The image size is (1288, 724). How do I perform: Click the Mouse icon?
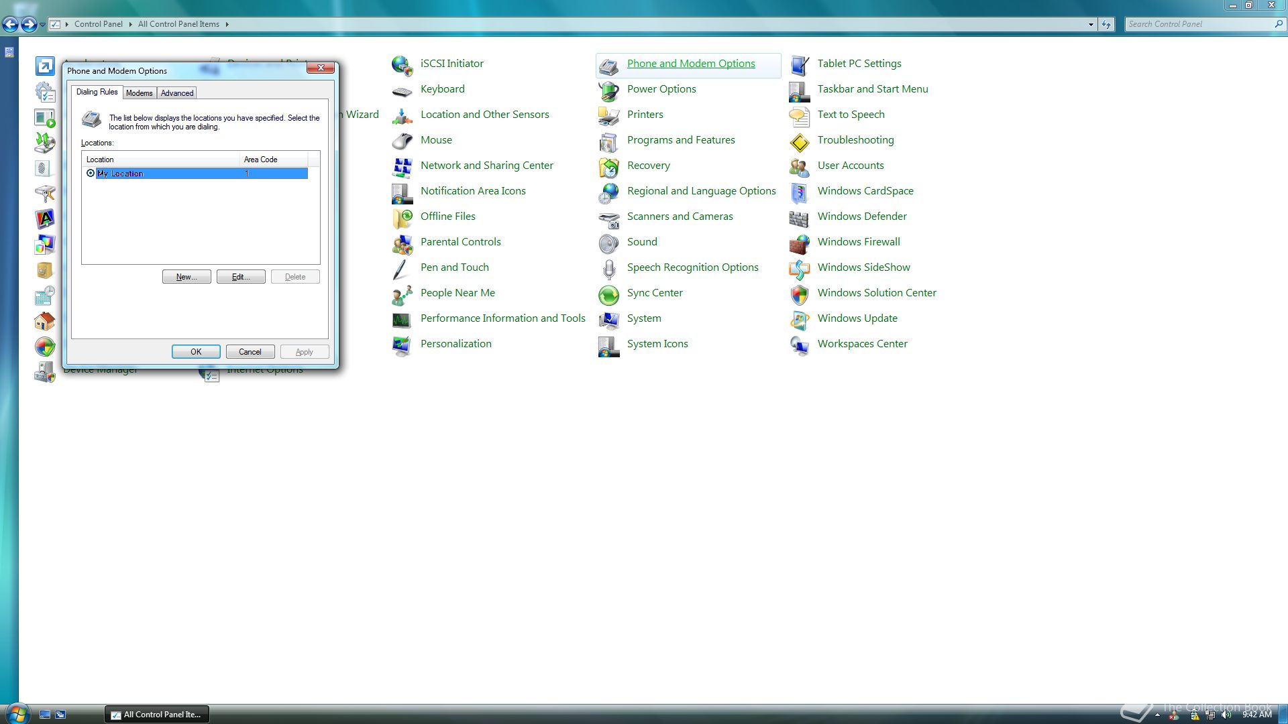(x=402, y=141)
